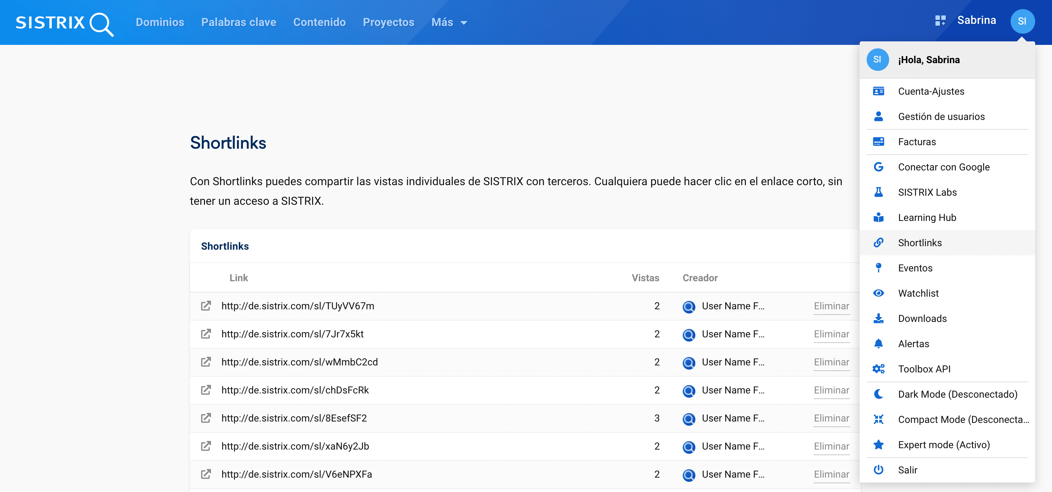Click Eliminar for the 7Jr7x5kt shortlink
The width and height of the screenshot is (1052, 492).
[x=831, y=334]
